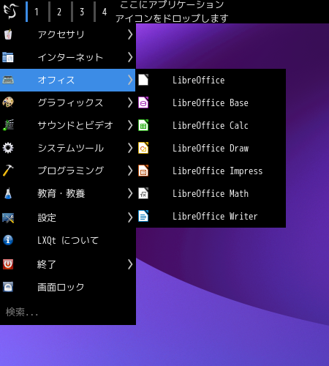Image resolution: width=329 pixels, height=366 pixels.
Task: Click the screen lock (画面ロック) icon
Action: coord(8,287)
